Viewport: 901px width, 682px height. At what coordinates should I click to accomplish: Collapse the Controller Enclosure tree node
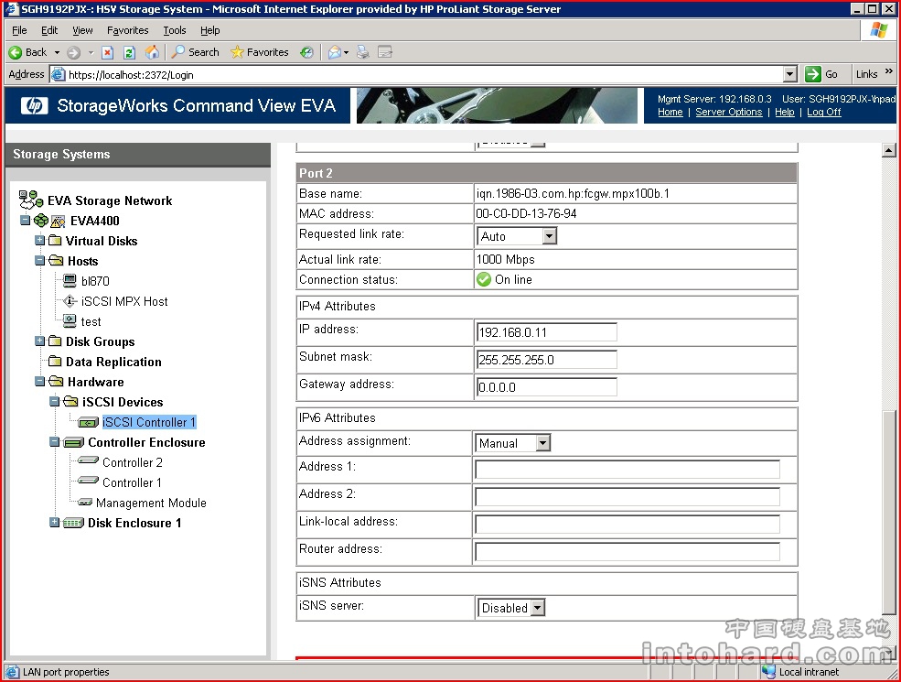pyautogui.click(x=54, y=442)
